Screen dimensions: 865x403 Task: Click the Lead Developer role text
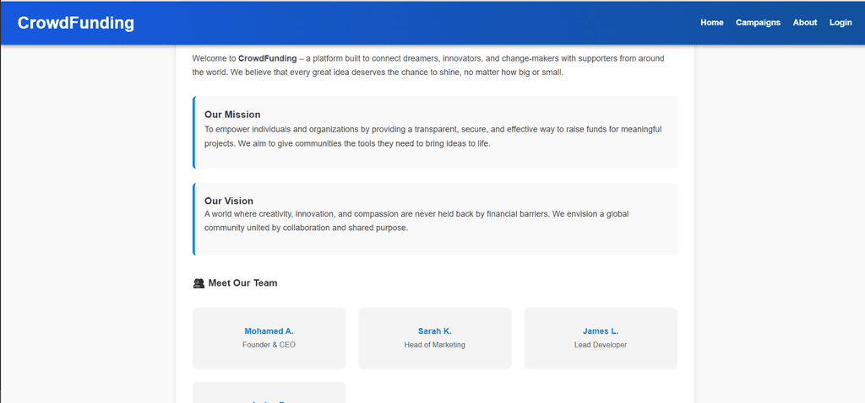(601, 345)
